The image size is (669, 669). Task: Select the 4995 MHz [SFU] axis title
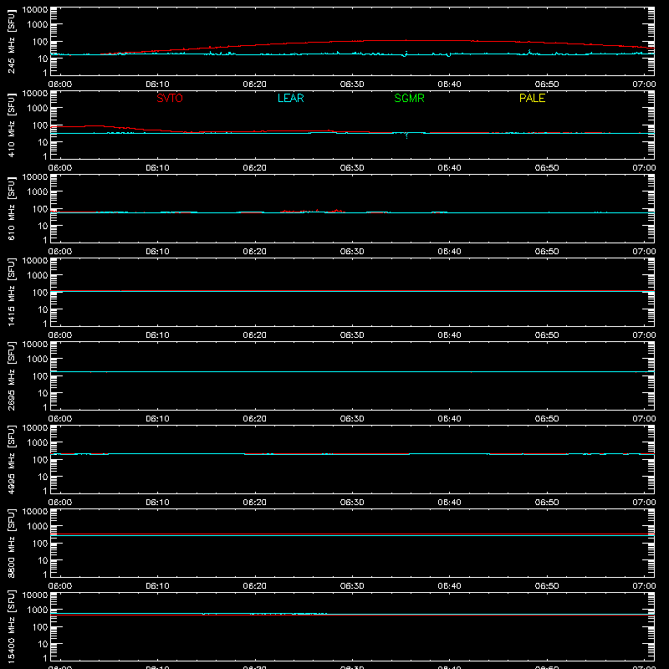coord(11,459)
